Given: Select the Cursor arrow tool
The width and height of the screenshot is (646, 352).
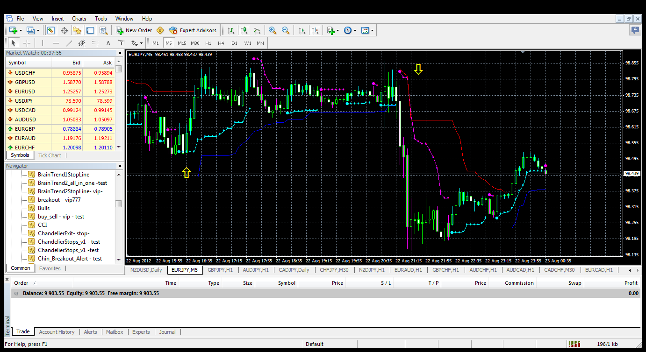Looking at the screenshot, I should (14, 43).
